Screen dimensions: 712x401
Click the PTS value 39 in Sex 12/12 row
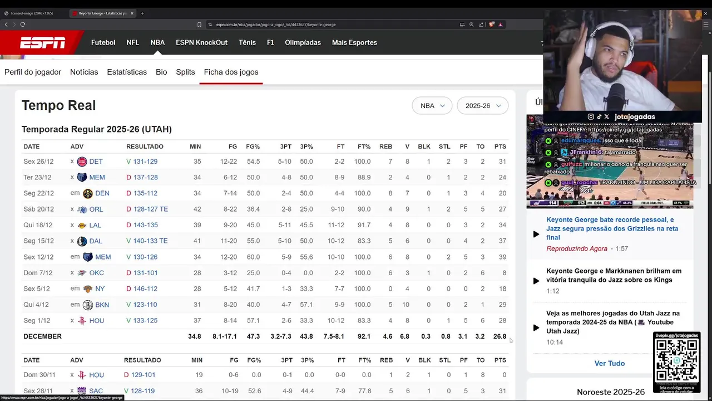coord(502,257)
